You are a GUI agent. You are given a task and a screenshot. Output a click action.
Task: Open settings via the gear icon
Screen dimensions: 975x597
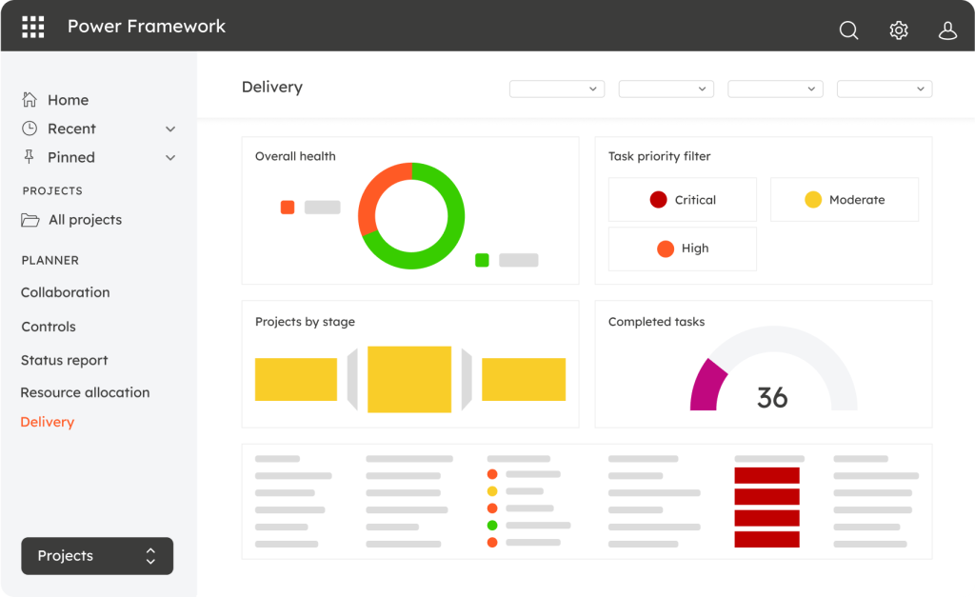coord(898,30)
